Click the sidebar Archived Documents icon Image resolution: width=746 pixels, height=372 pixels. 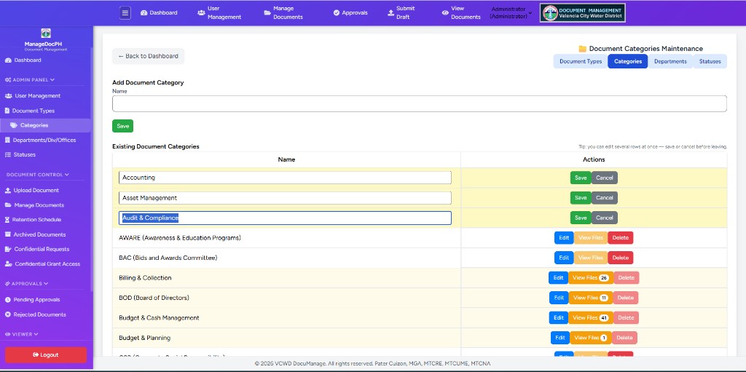click(x=7, y=235)
